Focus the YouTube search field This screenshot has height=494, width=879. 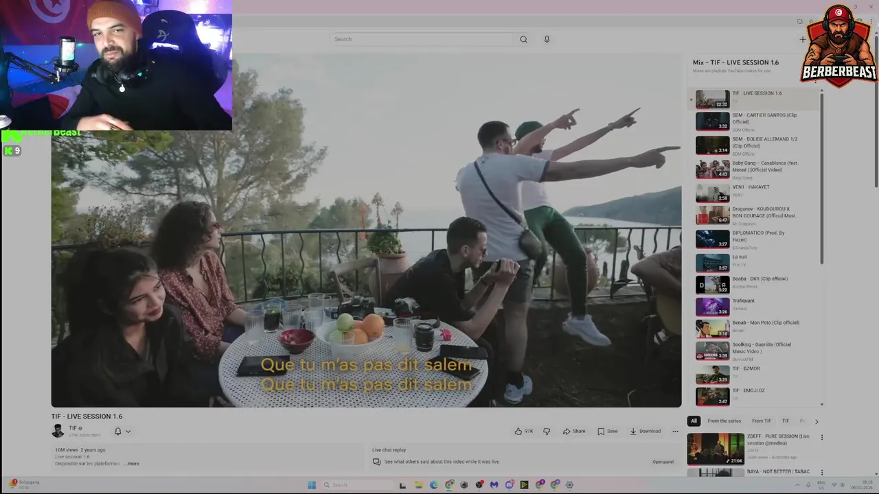pyautogui.click(x=422, y=39)
